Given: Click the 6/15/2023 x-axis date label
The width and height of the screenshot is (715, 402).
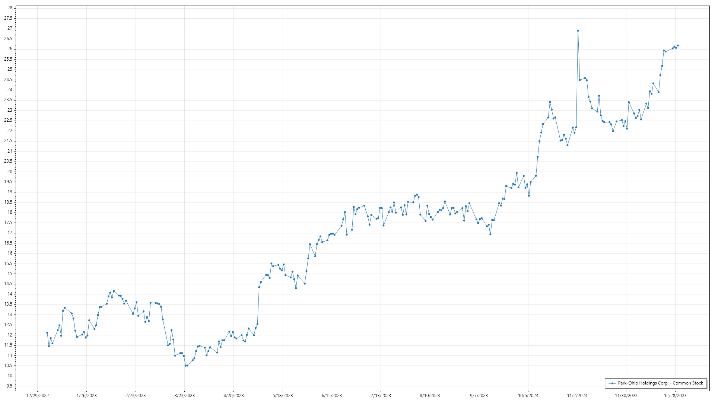Looking at the screenshot, I should (x=331, y=396).
